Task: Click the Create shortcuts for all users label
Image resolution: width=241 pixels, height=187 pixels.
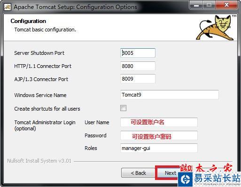Action: pyautogui.click(x=47, y=109)
